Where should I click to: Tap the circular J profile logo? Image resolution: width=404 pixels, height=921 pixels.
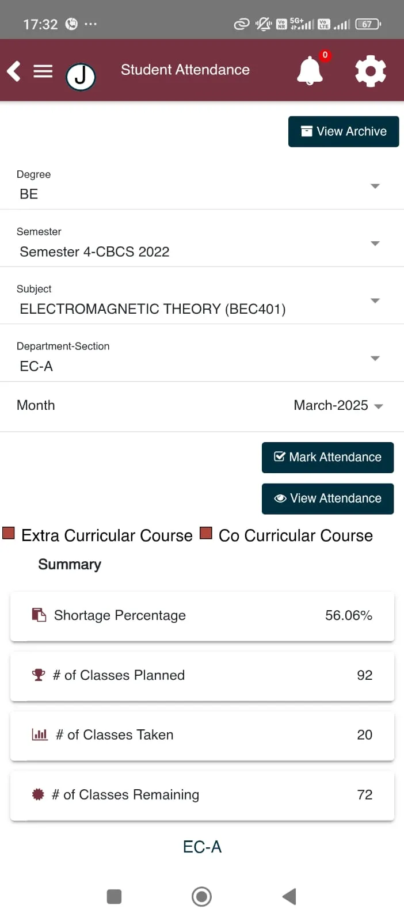tap(81, 76)
